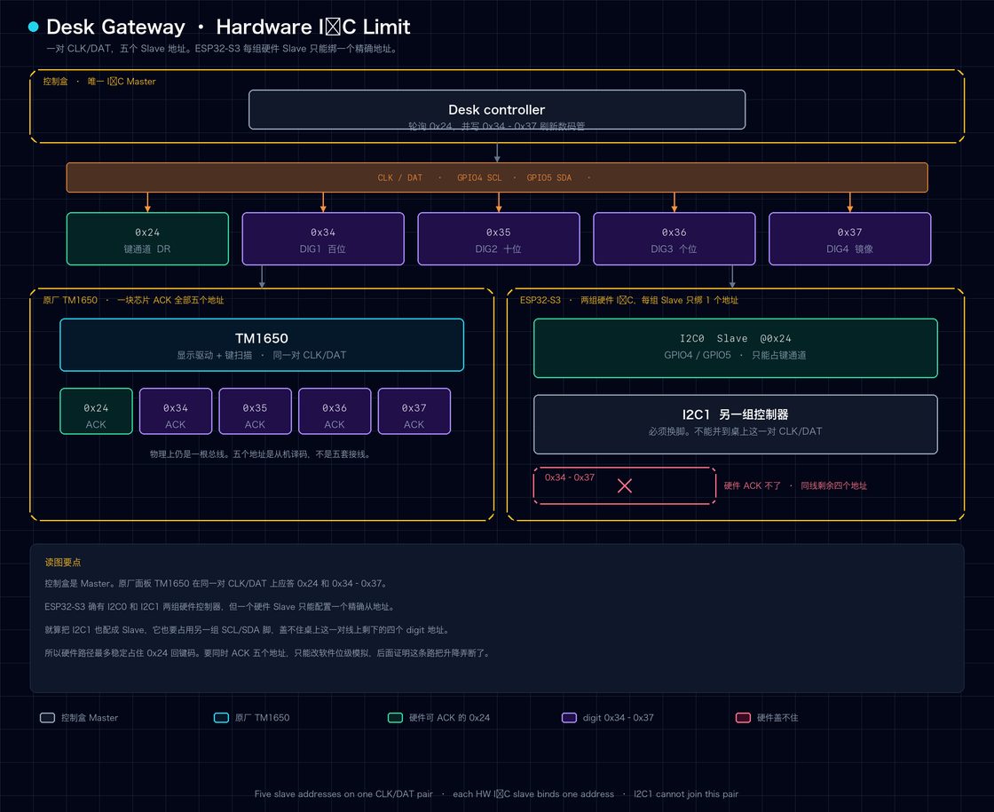Click the green 0x24 ACK tile
This screenshot has width=994, height=812.
point(97,412)
